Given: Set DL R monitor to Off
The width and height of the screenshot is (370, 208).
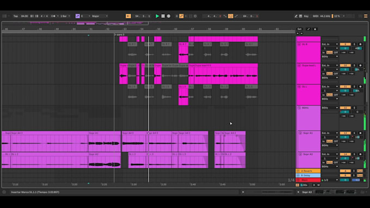Looking at the screenshot, I should (x=336, y=53).
